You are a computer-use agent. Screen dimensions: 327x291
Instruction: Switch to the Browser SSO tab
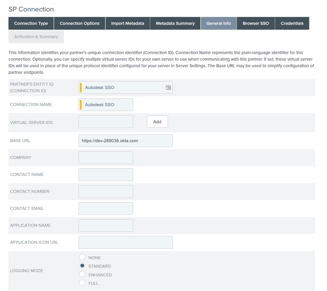coord(255,23)
